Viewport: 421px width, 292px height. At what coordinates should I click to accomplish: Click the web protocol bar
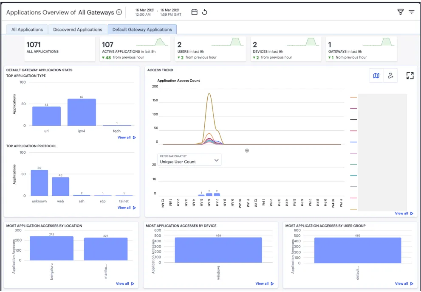pyautogui.click(x=60, y=187)
